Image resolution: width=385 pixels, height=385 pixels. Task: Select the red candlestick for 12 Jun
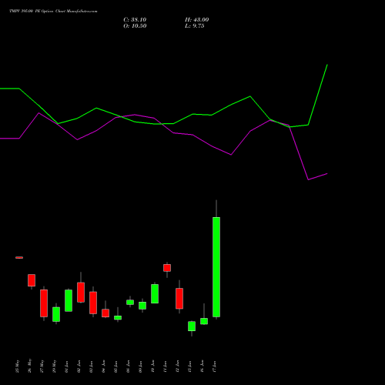179,298
